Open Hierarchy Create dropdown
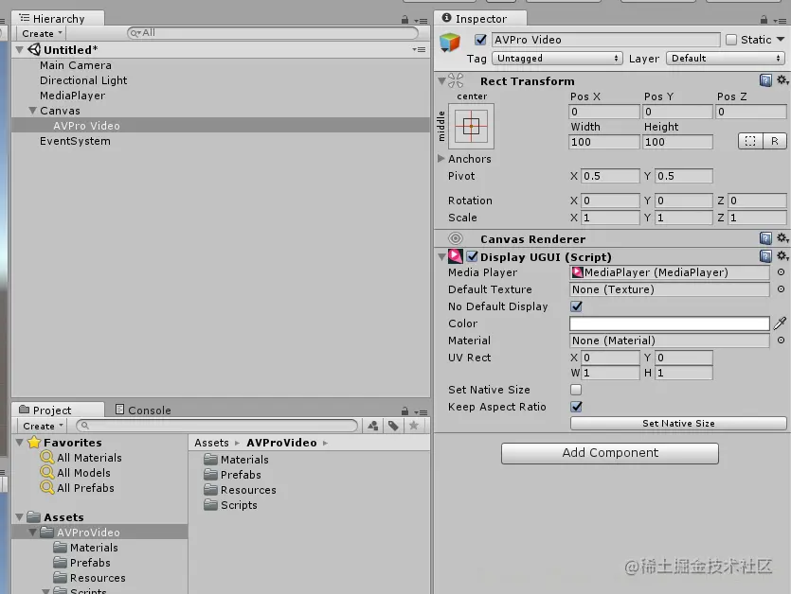This screenshot has width=791, height=594. [43, 33]
